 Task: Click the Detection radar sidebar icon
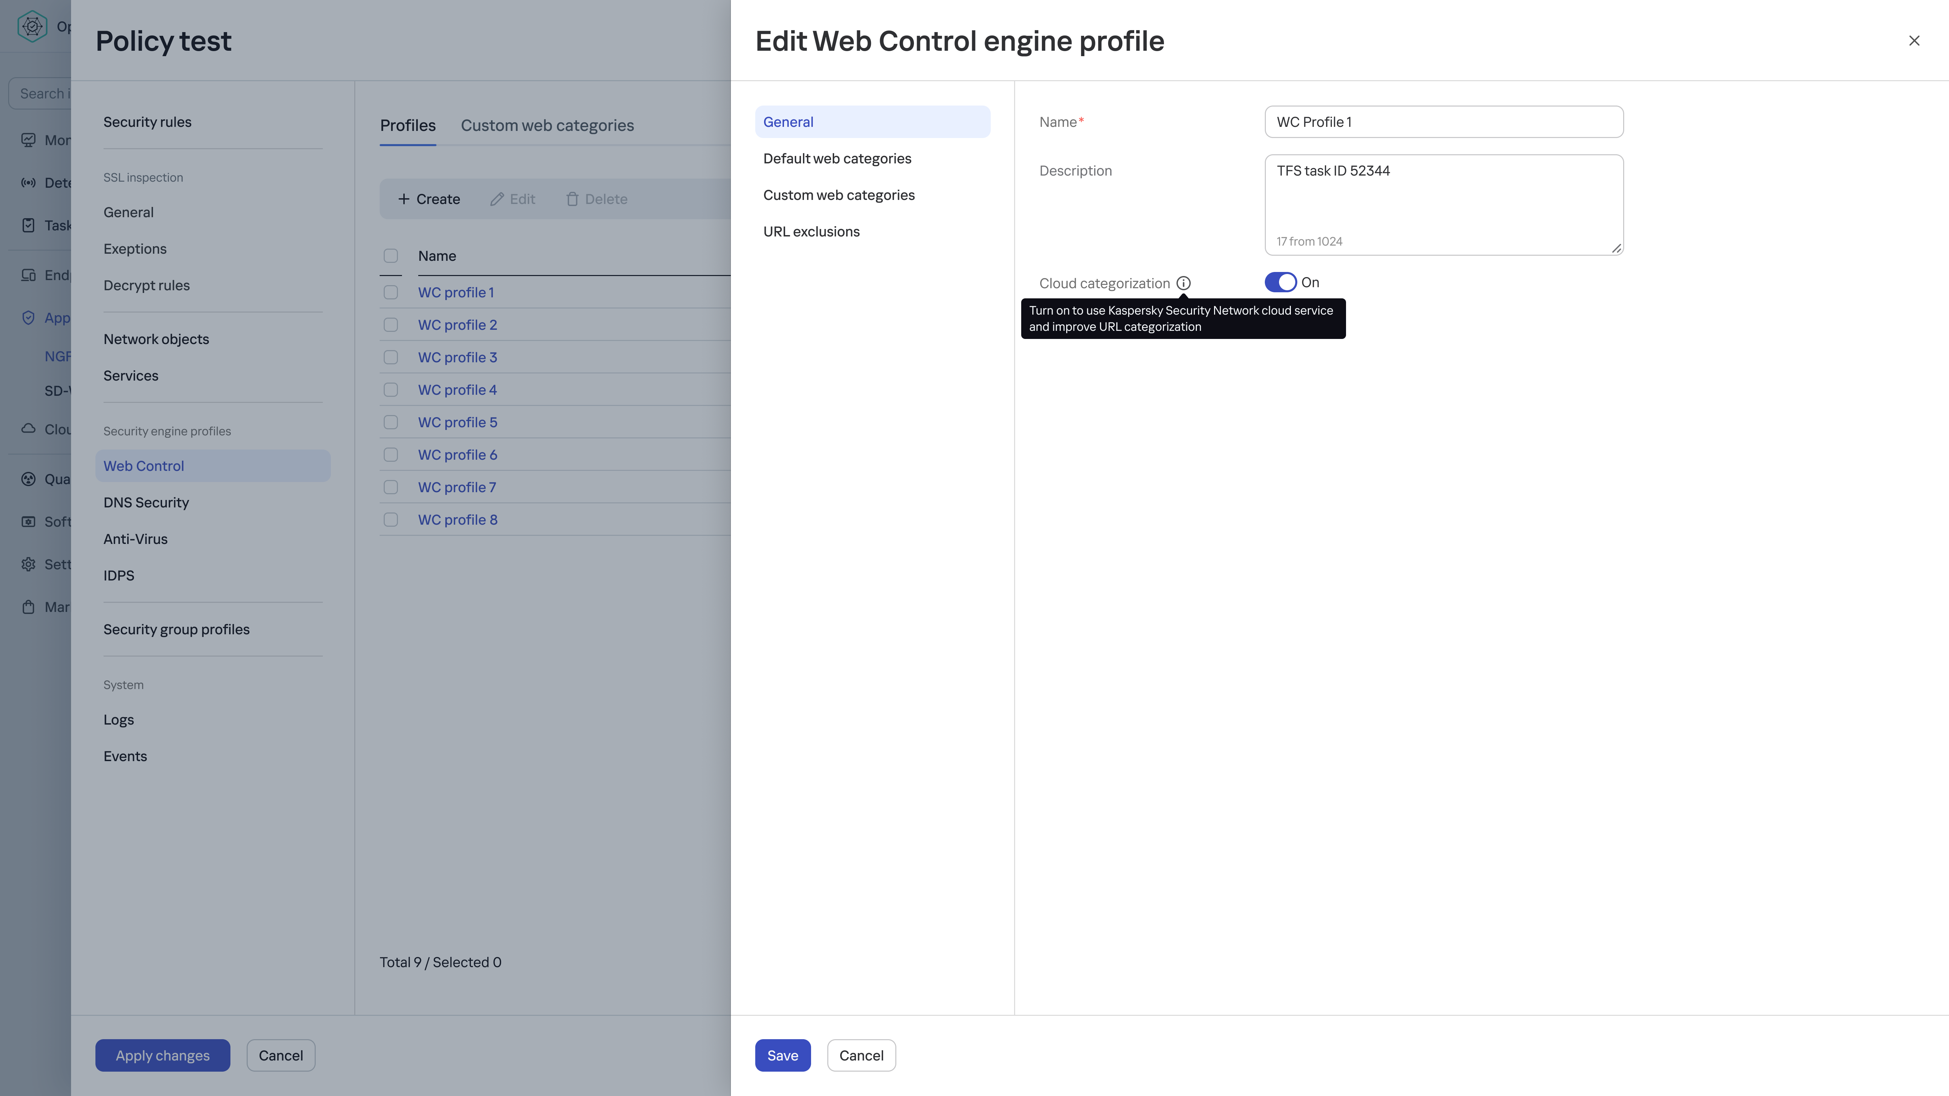point(28,182)
